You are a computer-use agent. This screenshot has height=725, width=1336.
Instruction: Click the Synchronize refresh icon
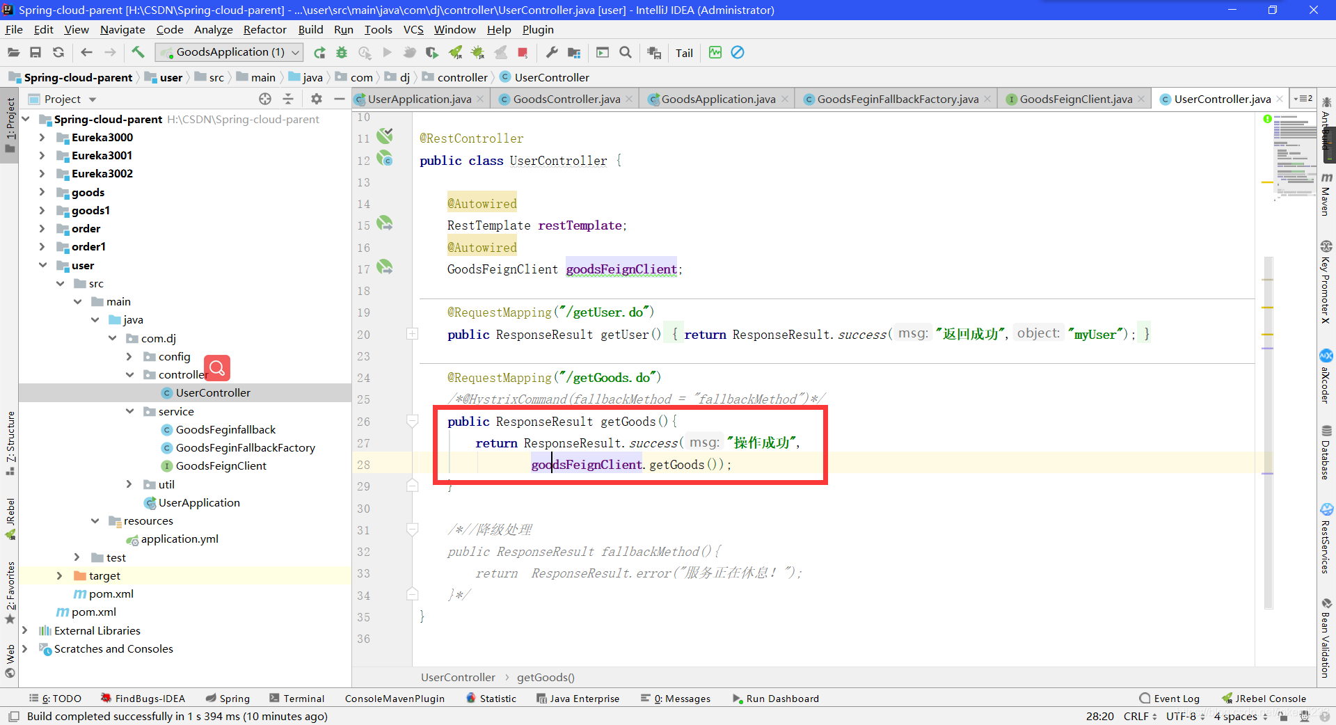pyautogui.click(x=58, y=52)
